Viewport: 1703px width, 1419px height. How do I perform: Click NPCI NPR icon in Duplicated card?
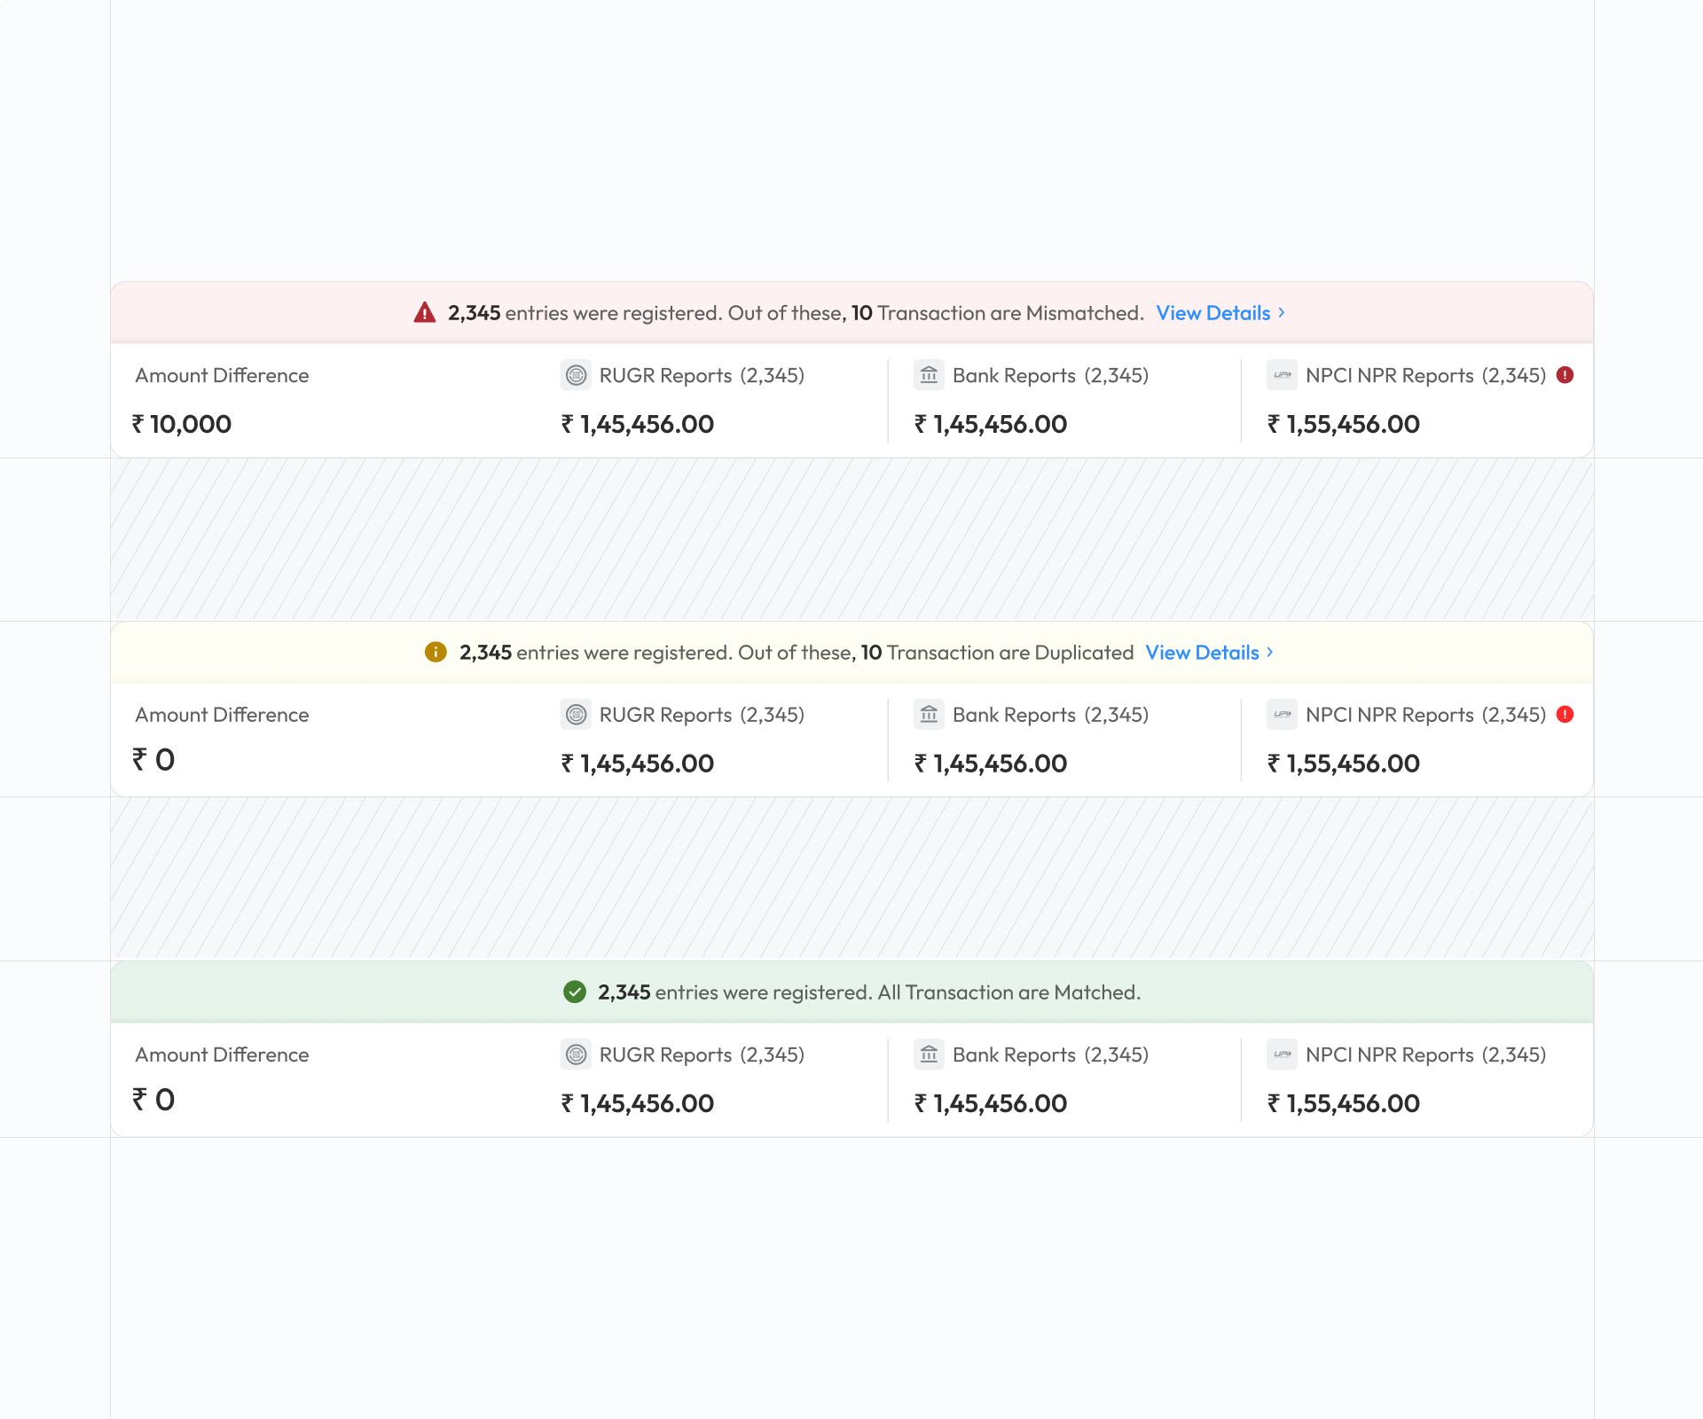click(x=1283, y=714)
